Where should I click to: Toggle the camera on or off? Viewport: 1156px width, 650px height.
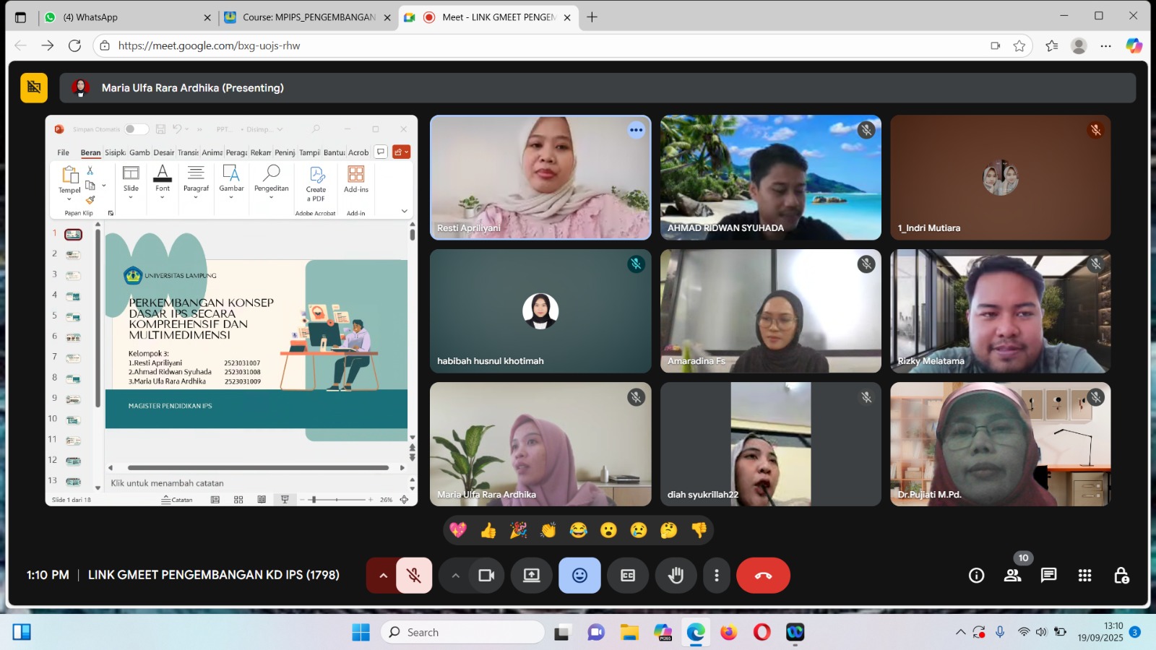click(x=486, y=576)
